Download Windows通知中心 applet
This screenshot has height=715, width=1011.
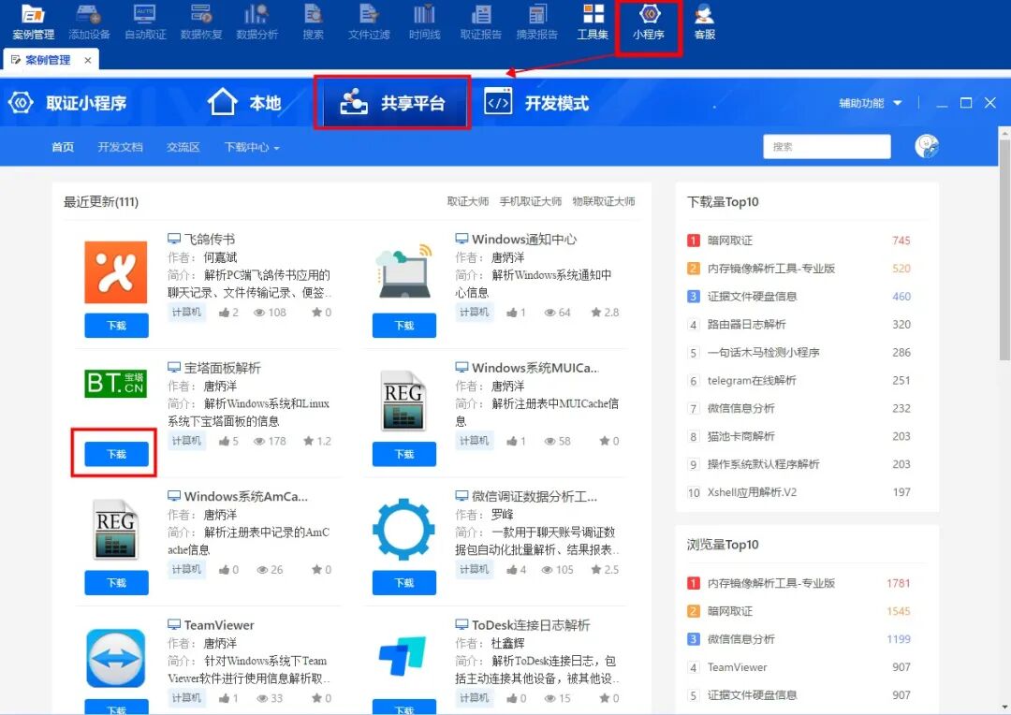pos(404,326)
